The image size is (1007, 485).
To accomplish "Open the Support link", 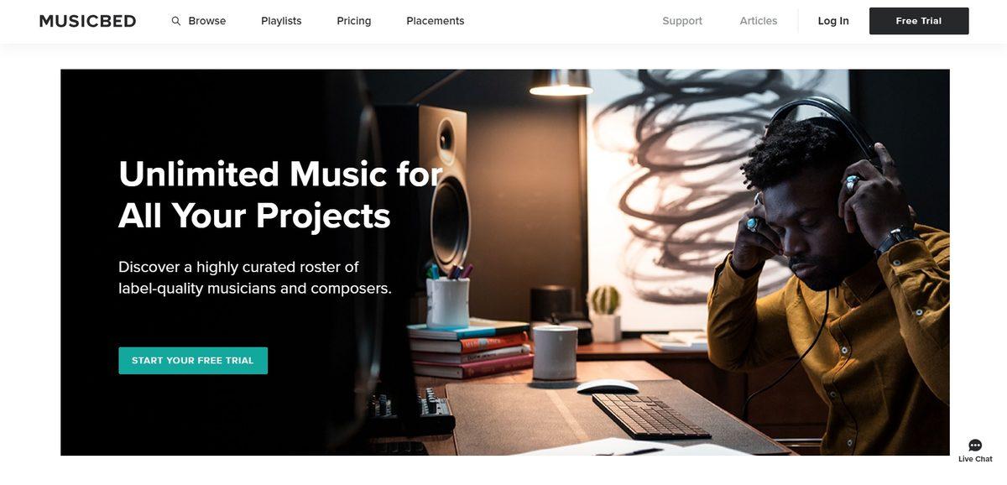I will tap(682, 21).
